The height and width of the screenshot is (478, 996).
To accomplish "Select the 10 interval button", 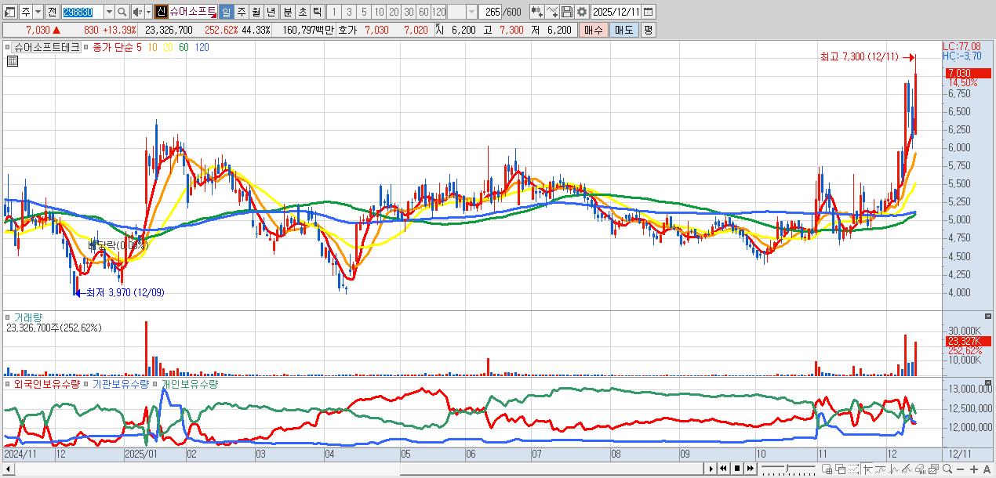I will pos(379,12).
